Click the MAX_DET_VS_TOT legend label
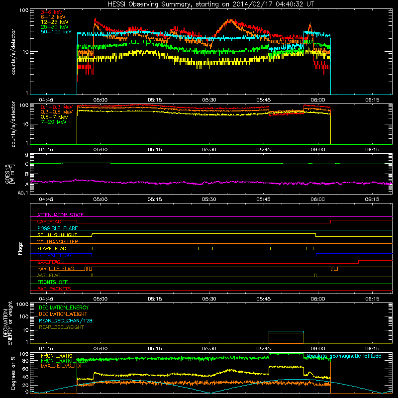This screenshot has width=398, height=398. (x=62, y=366)
